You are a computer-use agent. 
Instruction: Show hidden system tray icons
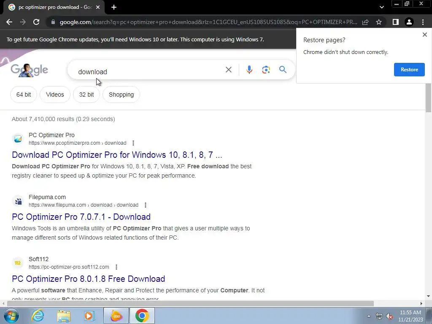(369, 316)
